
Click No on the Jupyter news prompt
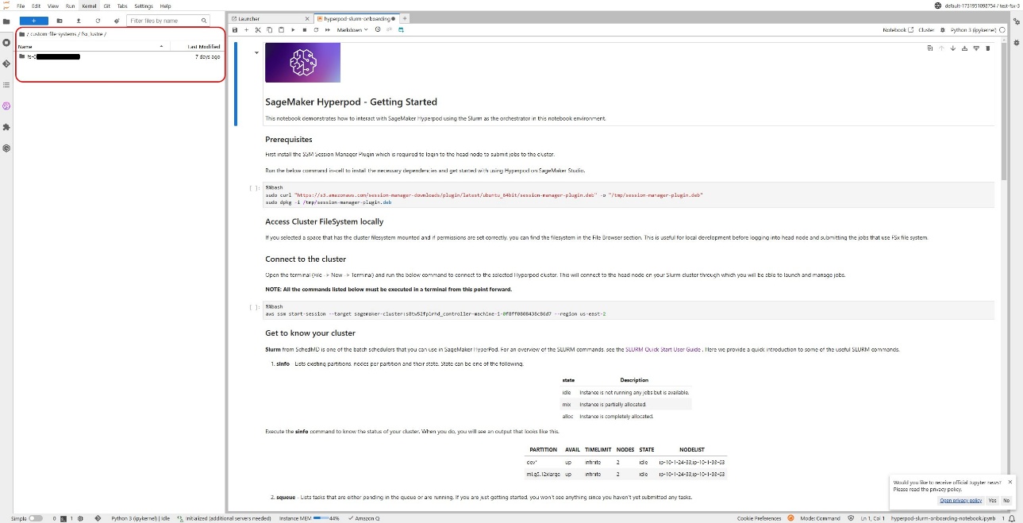coord(1006,501)
